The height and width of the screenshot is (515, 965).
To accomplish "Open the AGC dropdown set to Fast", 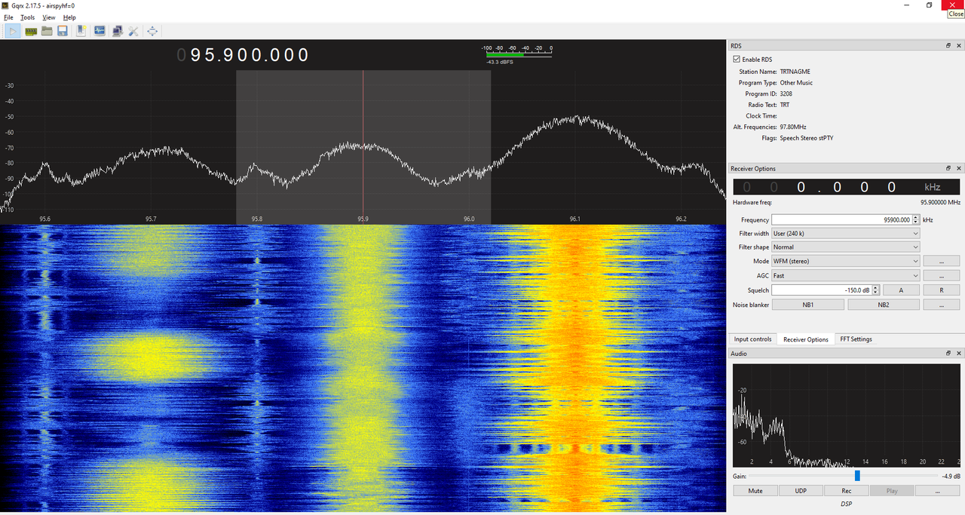I will pyautogui.click(x=845, y=276).
